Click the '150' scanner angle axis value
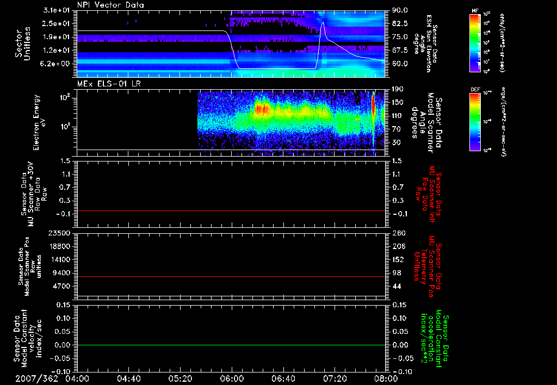This screenshot has height=385, width=557. coord(398,103)
